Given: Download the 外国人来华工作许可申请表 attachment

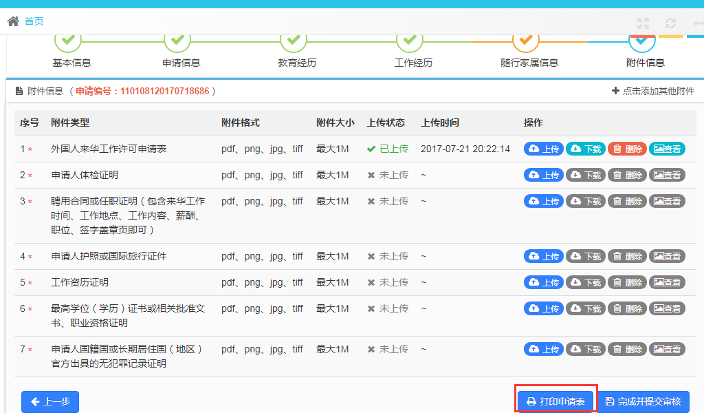Looking at the screenshot, I should pos(586,149).
